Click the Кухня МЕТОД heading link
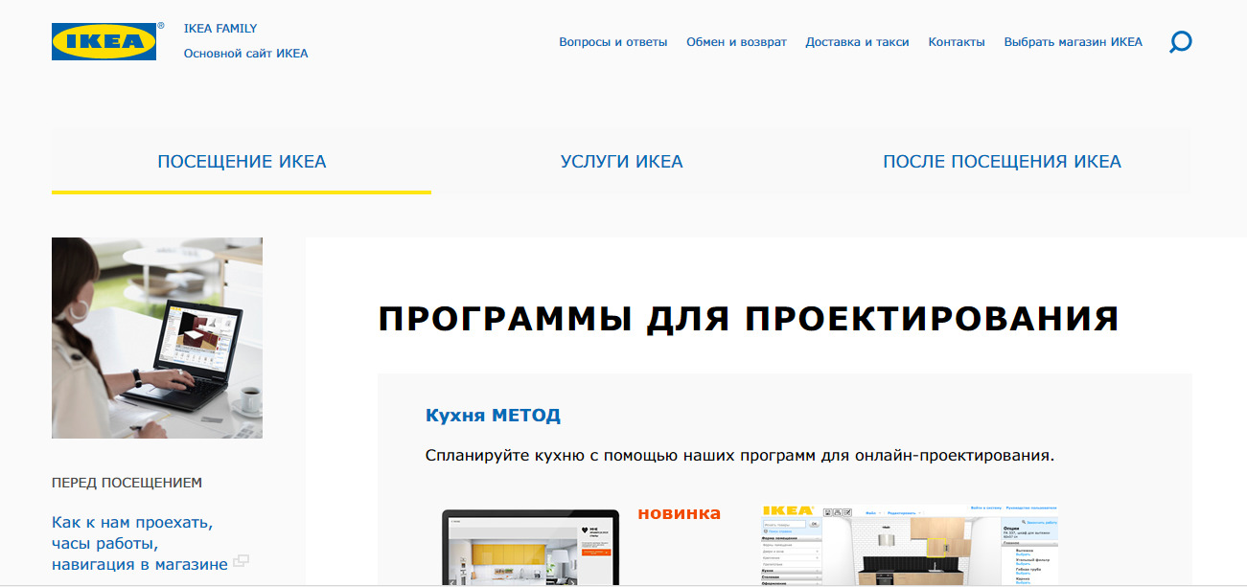 (x=493, y=416)
